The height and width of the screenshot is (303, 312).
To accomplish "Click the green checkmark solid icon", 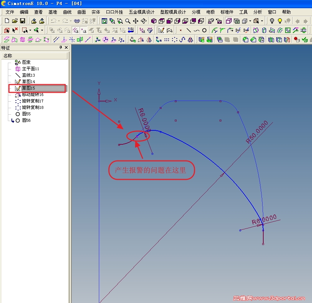I will coord(304,40).
